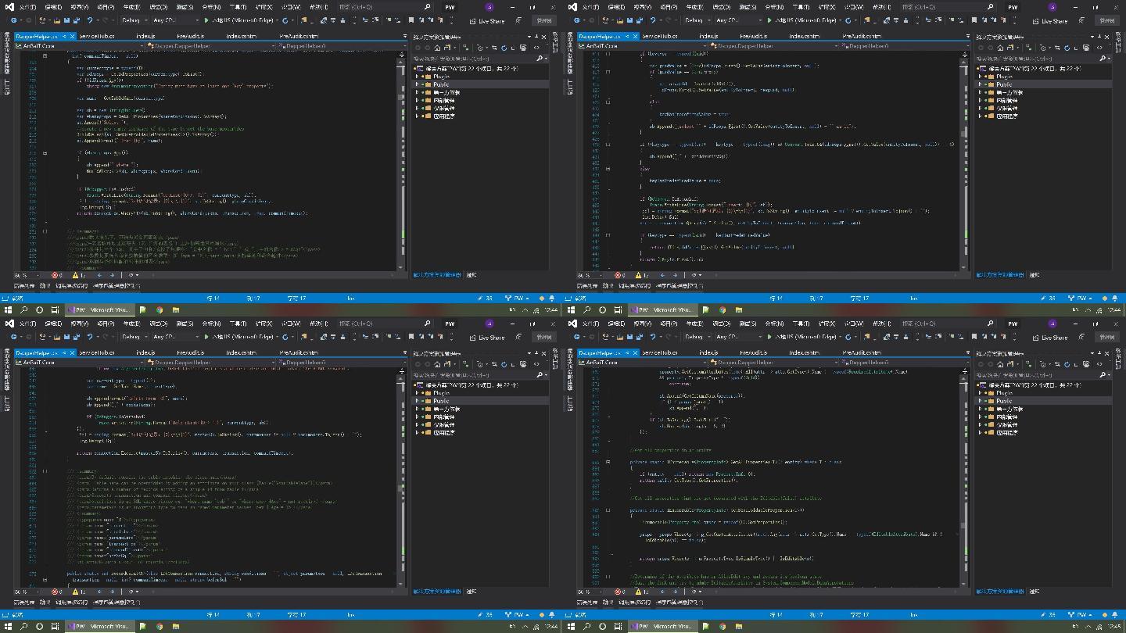1126x633 pixels.
Task: Click notification bell in bottom-right status bar
Action: point(1114,614)
